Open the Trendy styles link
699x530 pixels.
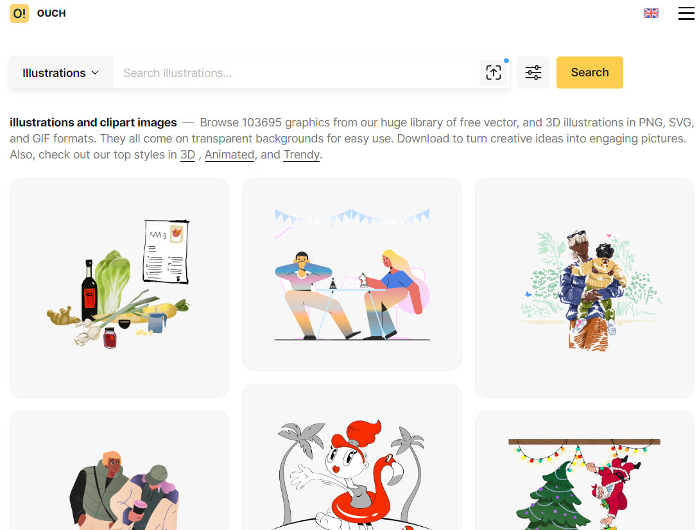click(301, 155)
